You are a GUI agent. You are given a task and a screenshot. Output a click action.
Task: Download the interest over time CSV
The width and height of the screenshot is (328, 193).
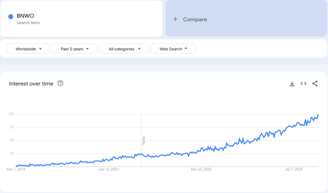click(x=292, y=84)
